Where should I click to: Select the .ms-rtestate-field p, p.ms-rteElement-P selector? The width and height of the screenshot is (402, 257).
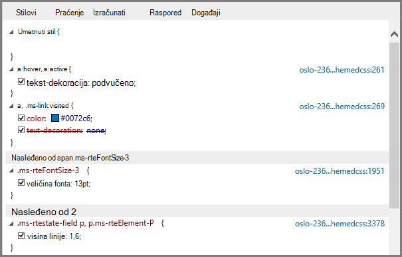click(85, 223)
